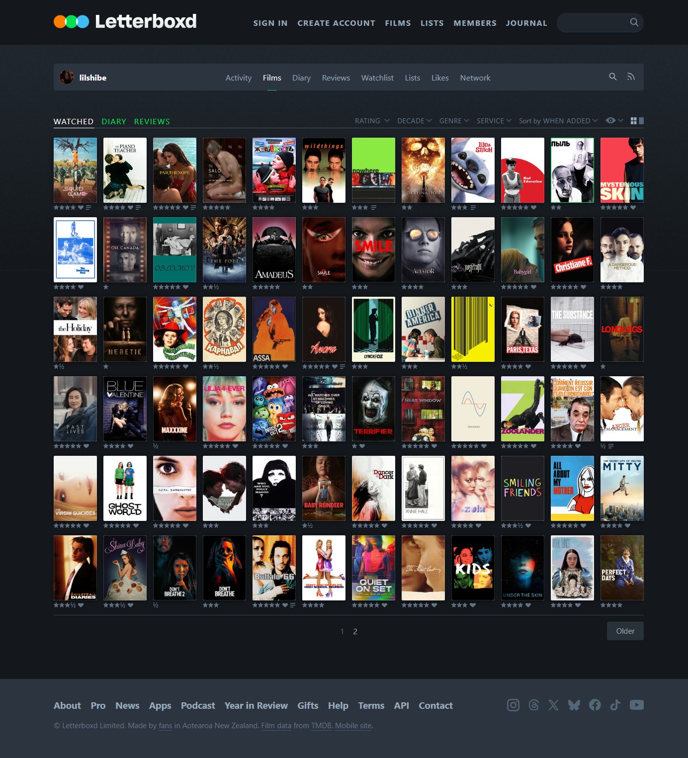Switch to the green REVIEWS subtab
Image resolution: width=688 pixels, height=758 pixels.
pyautogui.click(x=152, y=121)
